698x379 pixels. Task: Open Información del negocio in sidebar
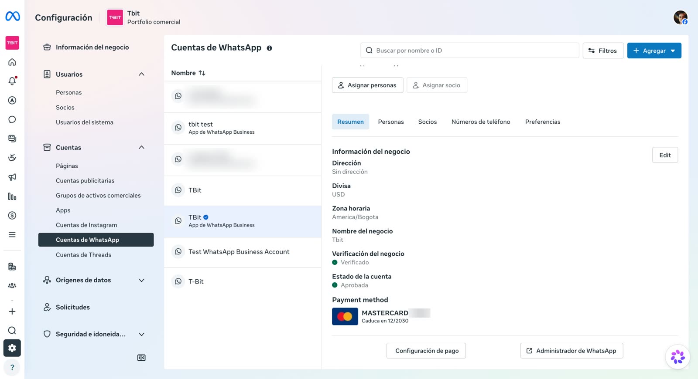click(x=92, y=47)
